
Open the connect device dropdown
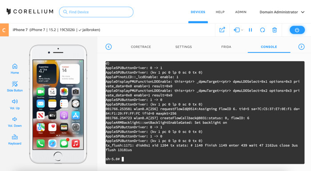[238, 30]
